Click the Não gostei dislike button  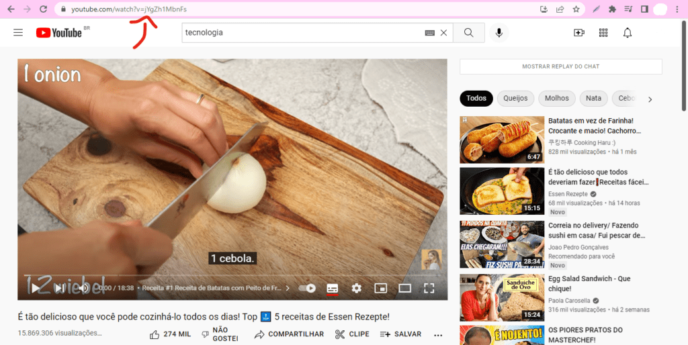click(220, 334)
